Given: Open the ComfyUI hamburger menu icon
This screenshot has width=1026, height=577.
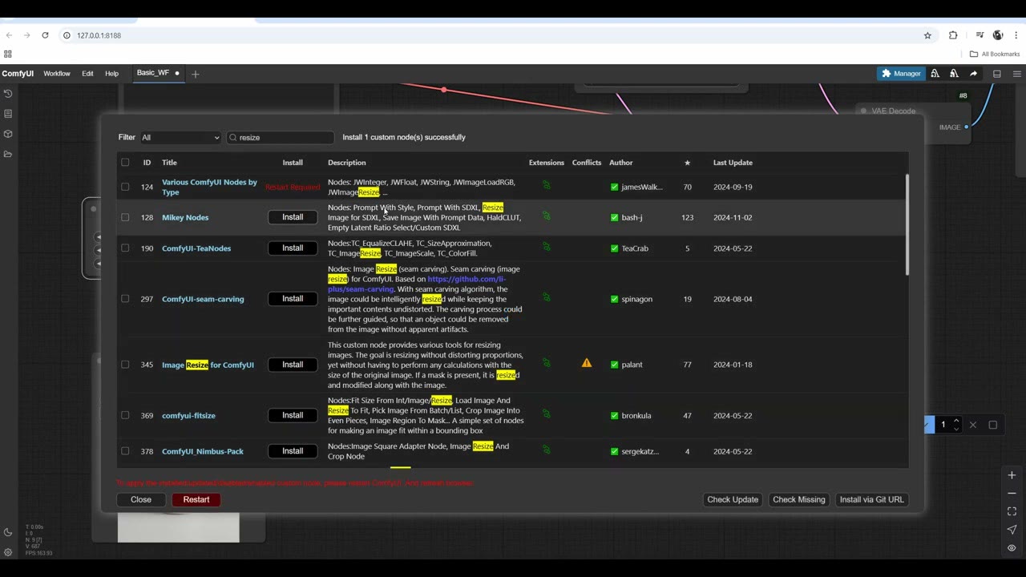Looking at the screenshot, I should pyautogui.click(x=1017, y=74).
